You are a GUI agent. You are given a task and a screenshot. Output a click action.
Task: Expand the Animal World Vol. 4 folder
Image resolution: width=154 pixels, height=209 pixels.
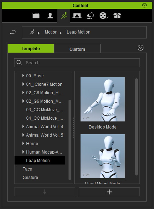click(x=23, y=126)
